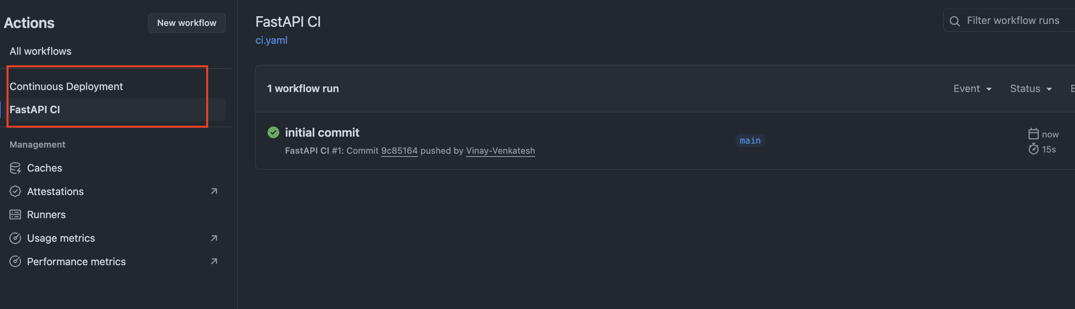Click the green success checkmark icon
1075x309 pixels.
pos(273,133)
